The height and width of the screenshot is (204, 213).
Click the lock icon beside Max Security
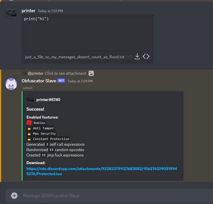(29, 133)
